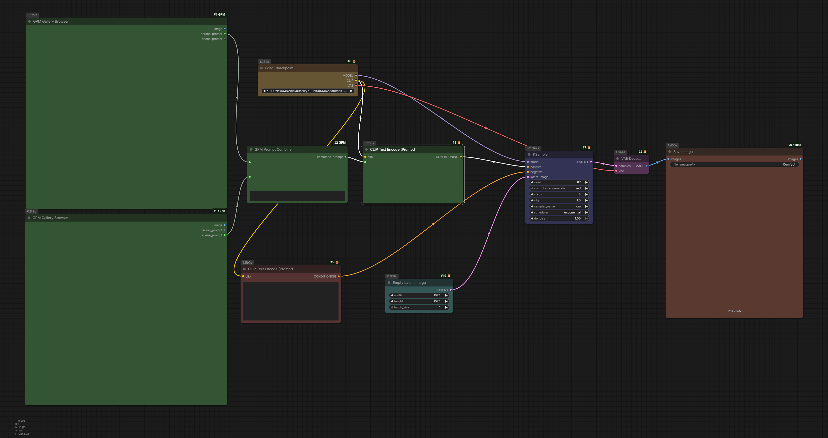Screen dimensions: 828x438
Task: Click the scene_prompt output of node #3 gallery
Action: 225,235
